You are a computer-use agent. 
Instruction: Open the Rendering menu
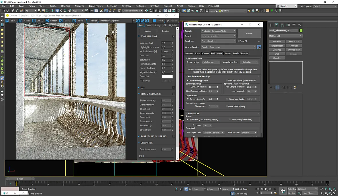(x=112, y=6)
